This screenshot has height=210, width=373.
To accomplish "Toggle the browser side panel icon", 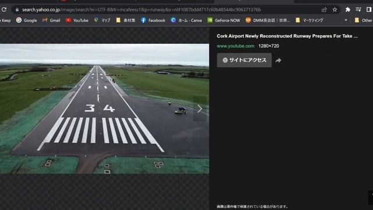I will click(x=369, y=9).
